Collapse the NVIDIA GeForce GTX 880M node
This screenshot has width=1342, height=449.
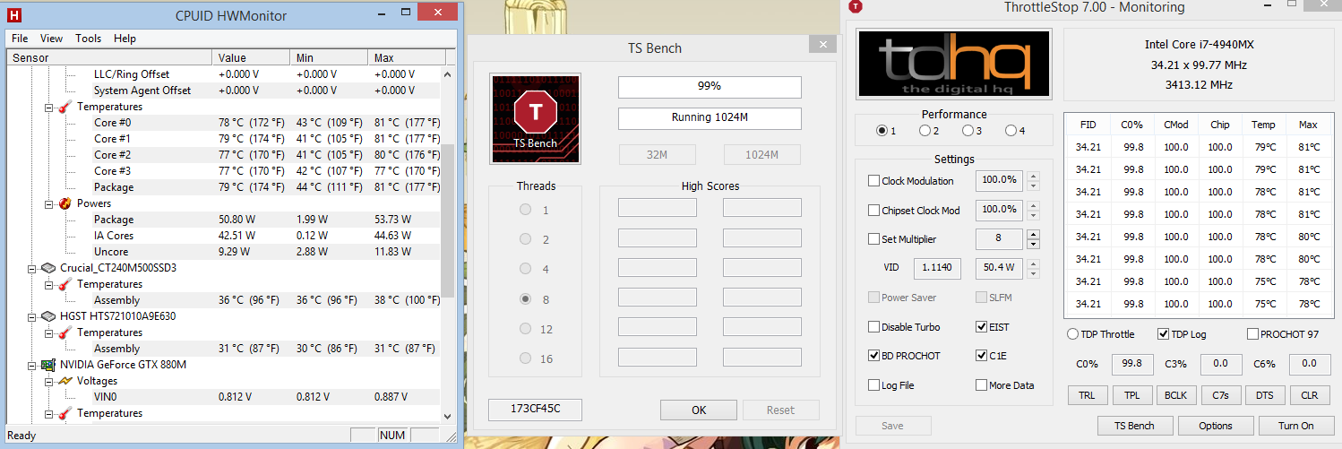pos(33,365)
